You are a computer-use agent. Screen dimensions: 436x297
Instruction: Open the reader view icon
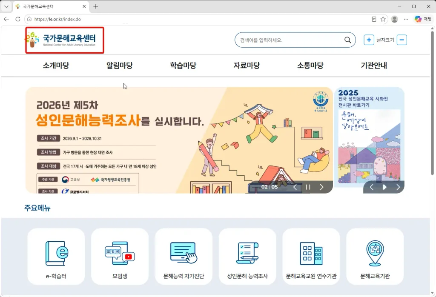tap(374, 19)
